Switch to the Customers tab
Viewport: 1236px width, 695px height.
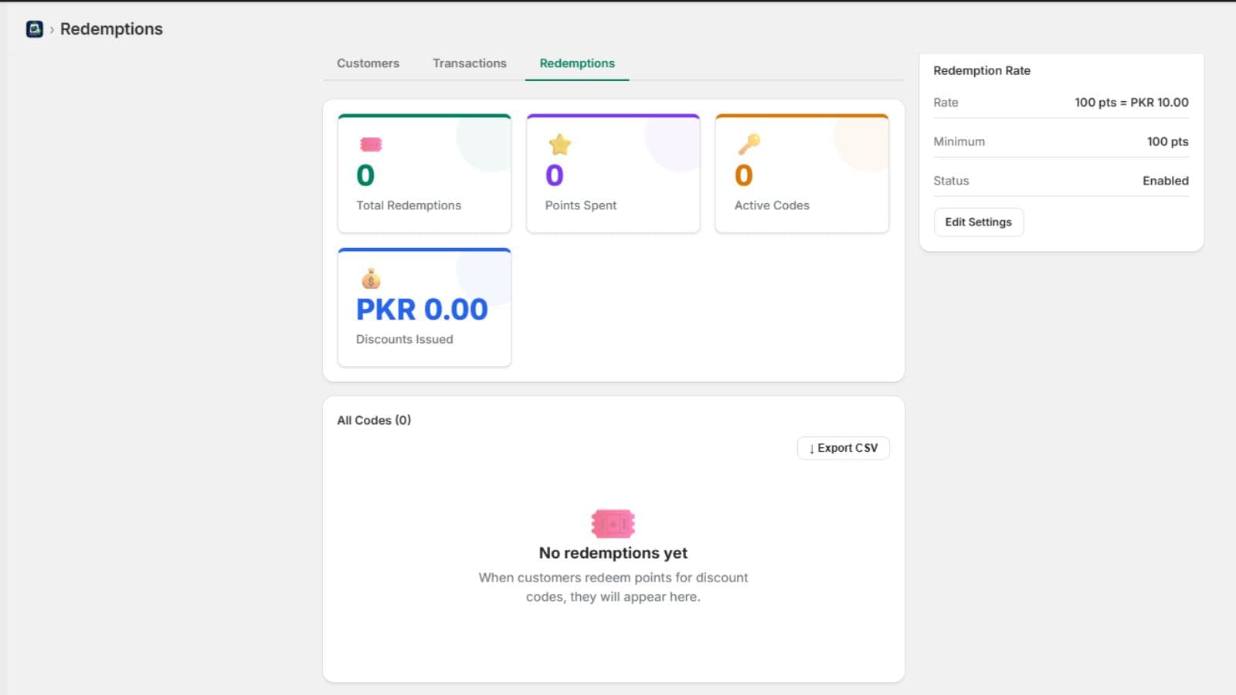coord(368,63)
